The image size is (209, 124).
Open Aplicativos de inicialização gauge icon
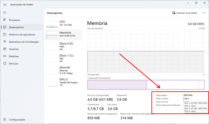point(5,42)
